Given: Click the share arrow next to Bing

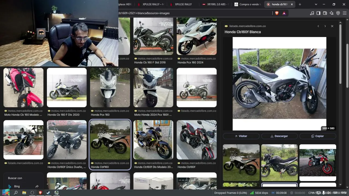Looking at the screenshot, I should [x=37, y=186].
